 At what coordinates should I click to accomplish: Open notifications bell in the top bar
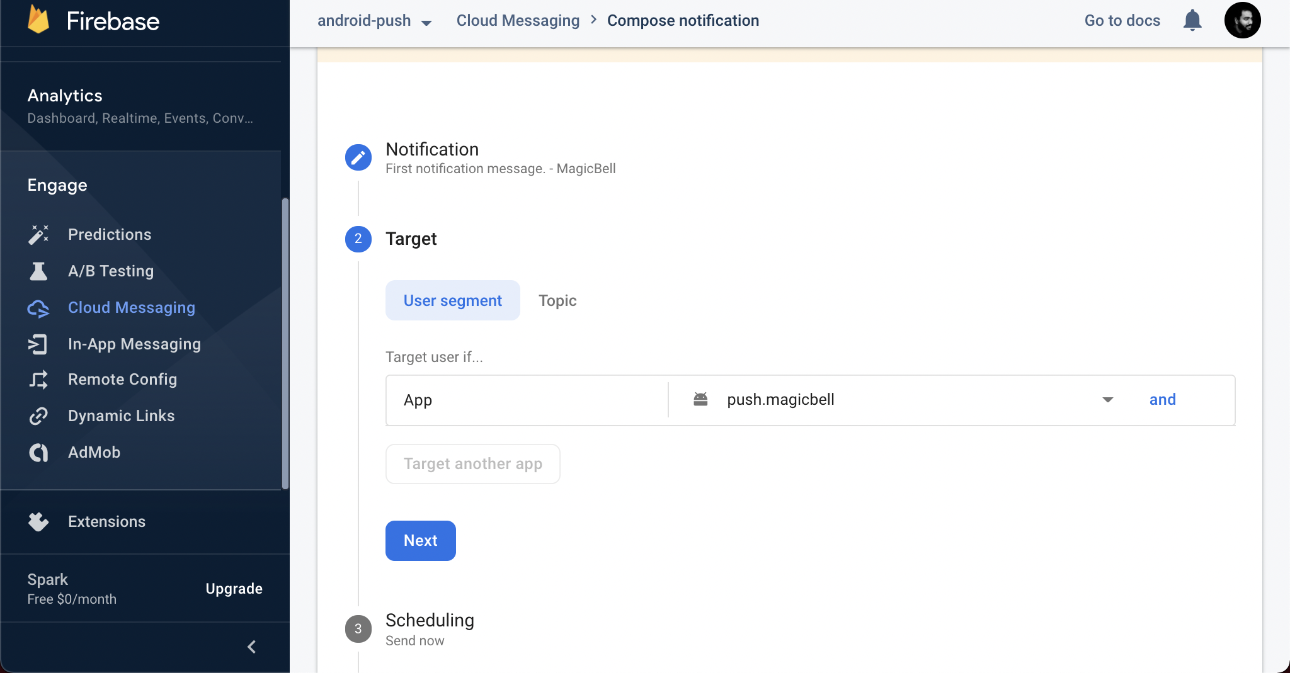coord(1192,20)
